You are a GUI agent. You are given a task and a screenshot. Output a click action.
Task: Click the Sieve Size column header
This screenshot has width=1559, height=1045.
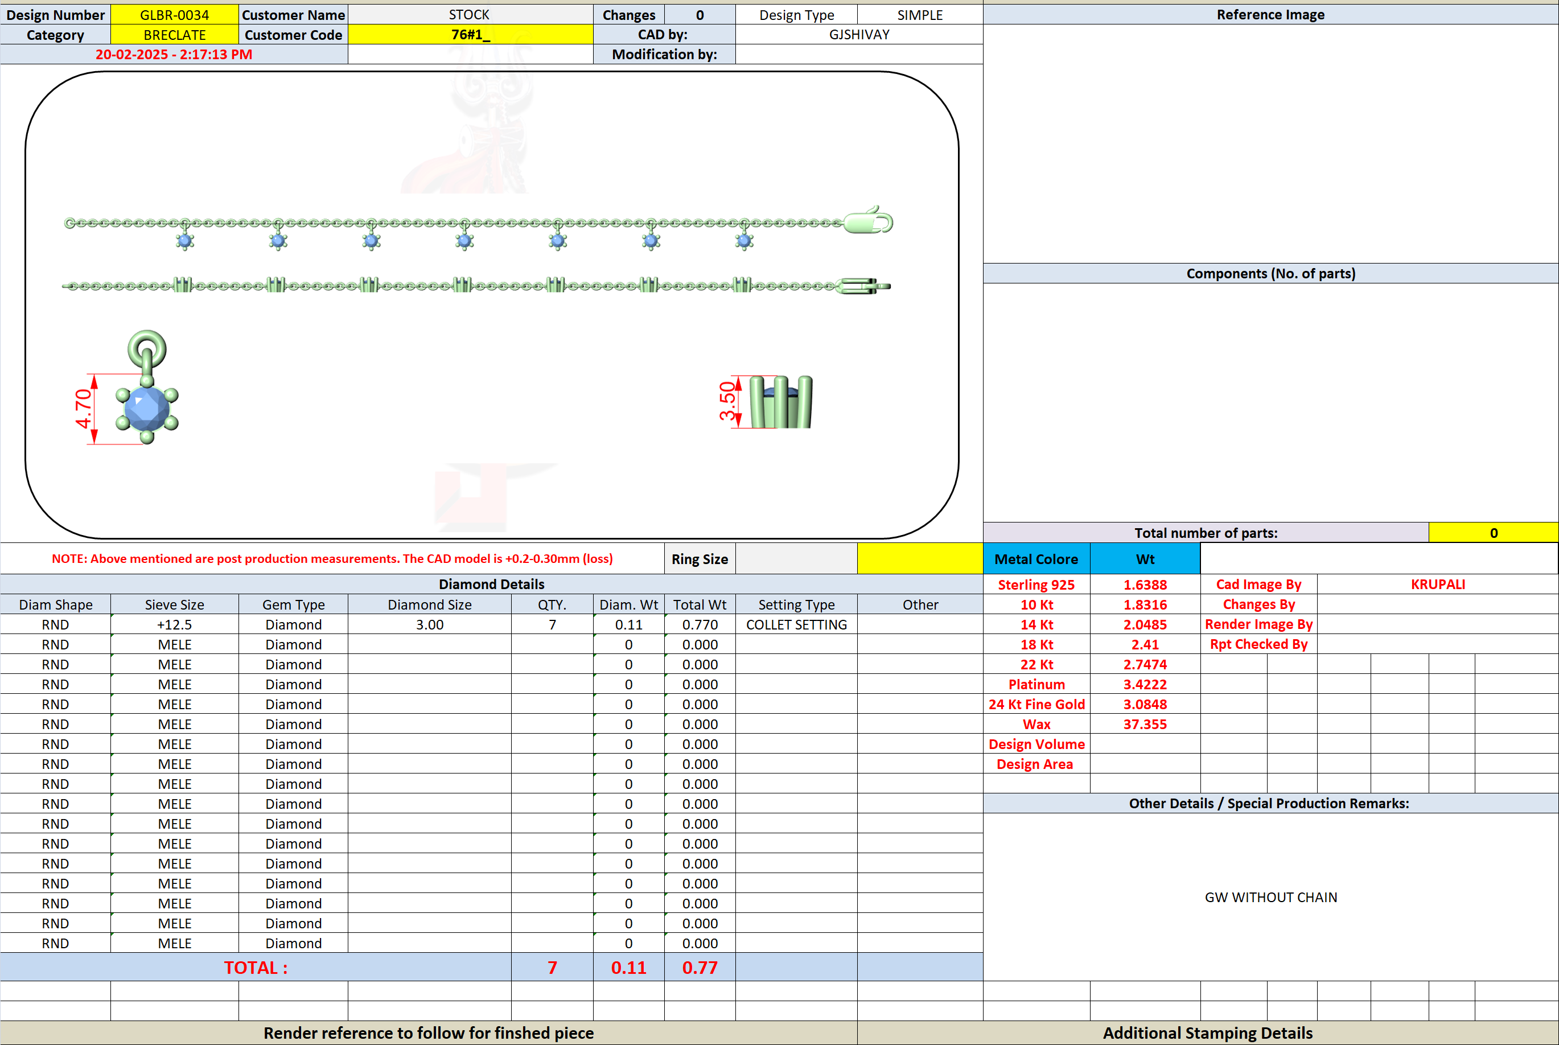(175, 604)
